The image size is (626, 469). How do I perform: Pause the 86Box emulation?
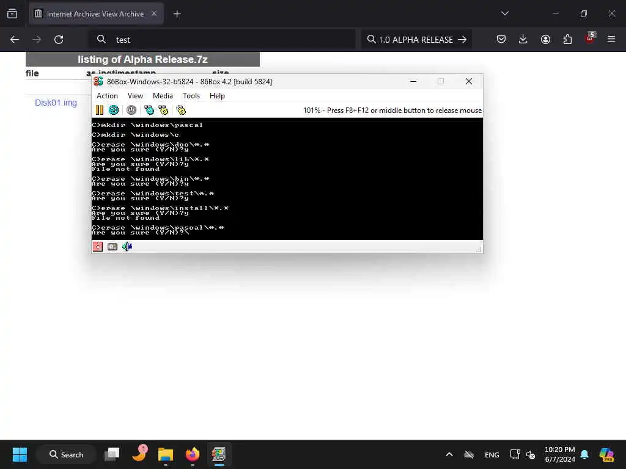tap(100, 110)
